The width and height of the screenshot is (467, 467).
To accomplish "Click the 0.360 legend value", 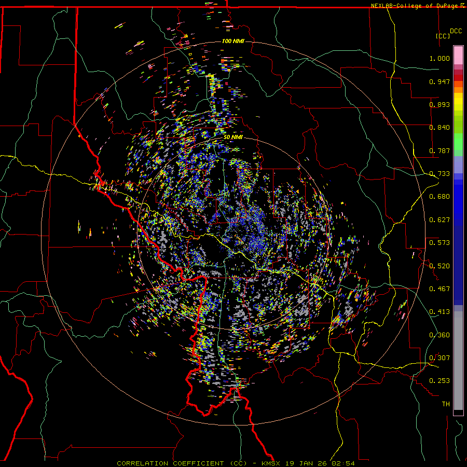I will (439, 335).
